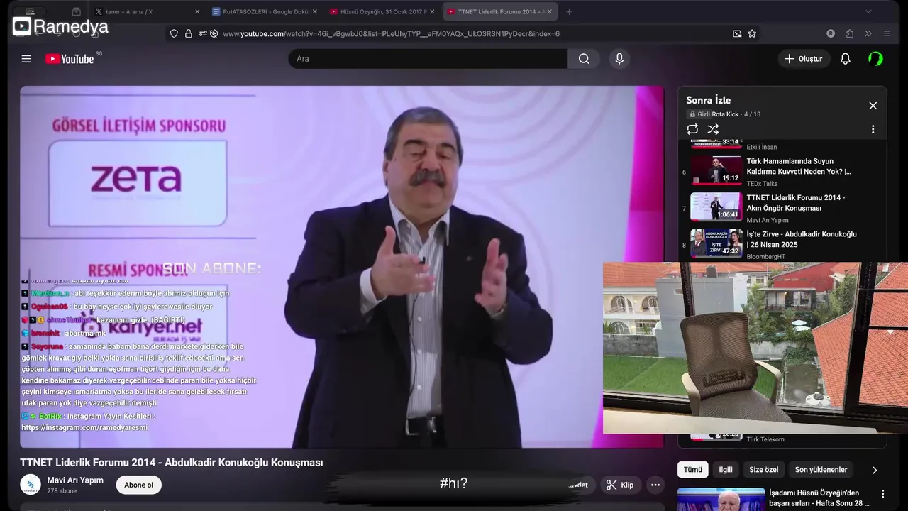Click the video title Abdulkadir Konukoğlu Konuşması

click(171, 463)
